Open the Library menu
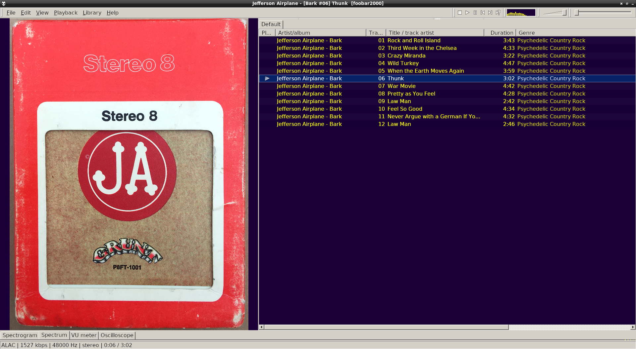The image size is (636, 349). 92,13
